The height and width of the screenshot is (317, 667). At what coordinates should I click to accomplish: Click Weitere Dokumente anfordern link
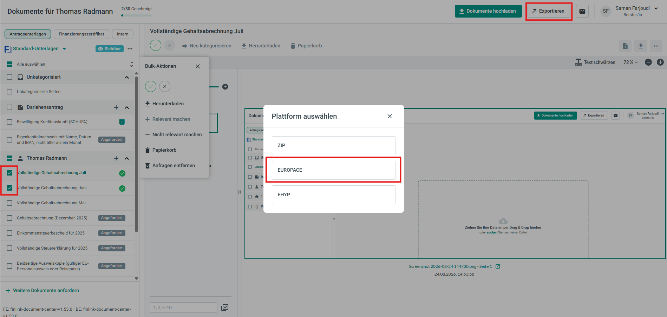click(42, 291)
